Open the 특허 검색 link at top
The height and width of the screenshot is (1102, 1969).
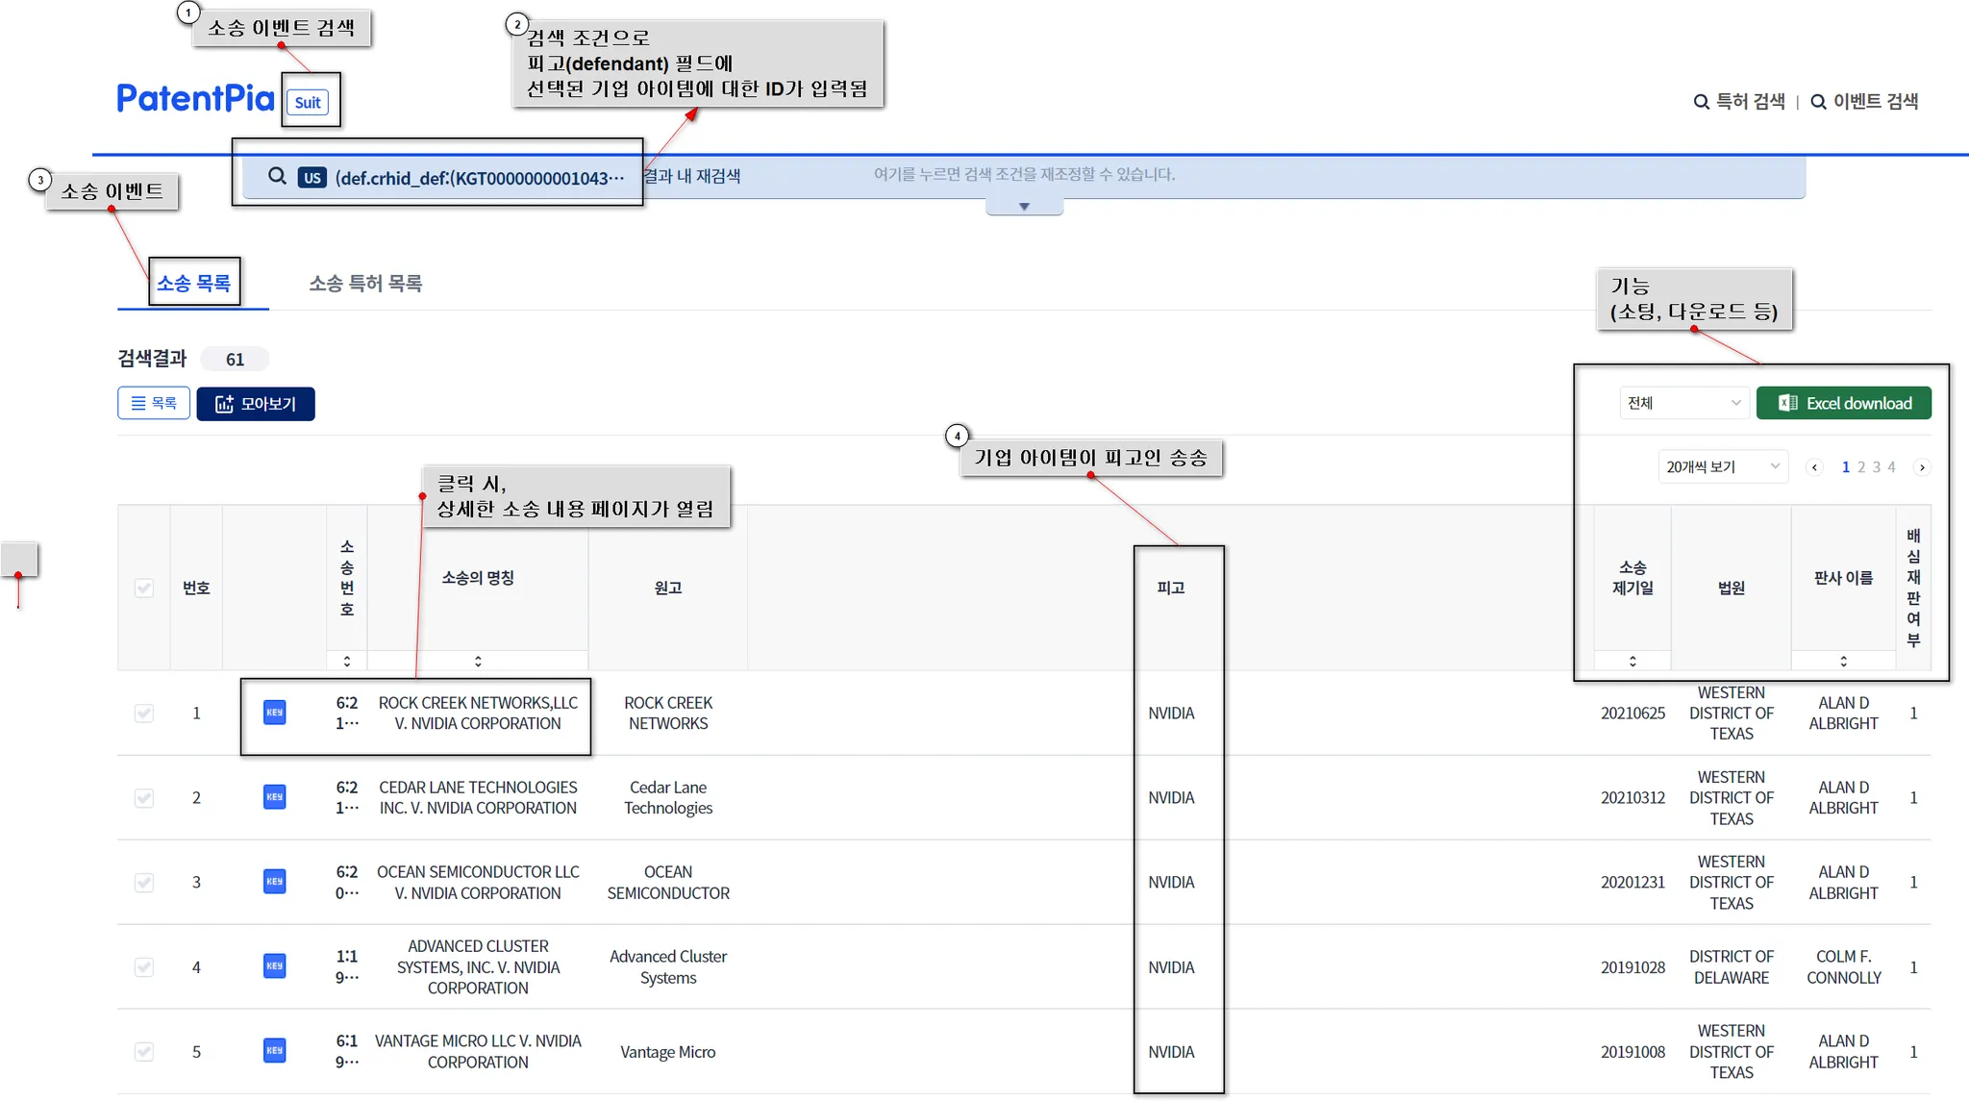click(x=1739, y=101)
